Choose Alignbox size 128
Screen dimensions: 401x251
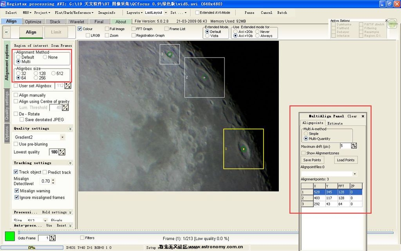pyautogui.click(x=36, y=73)
